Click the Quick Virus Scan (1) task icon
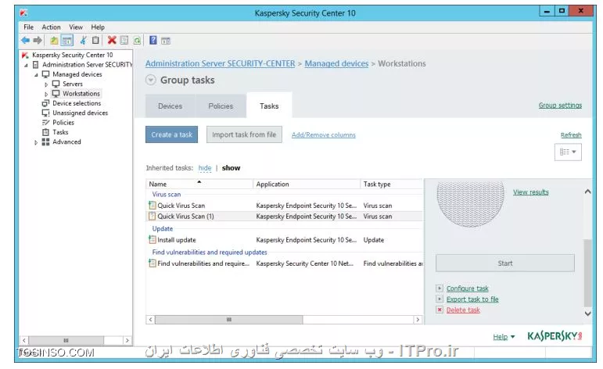603x369 pixels. point(153,216)
